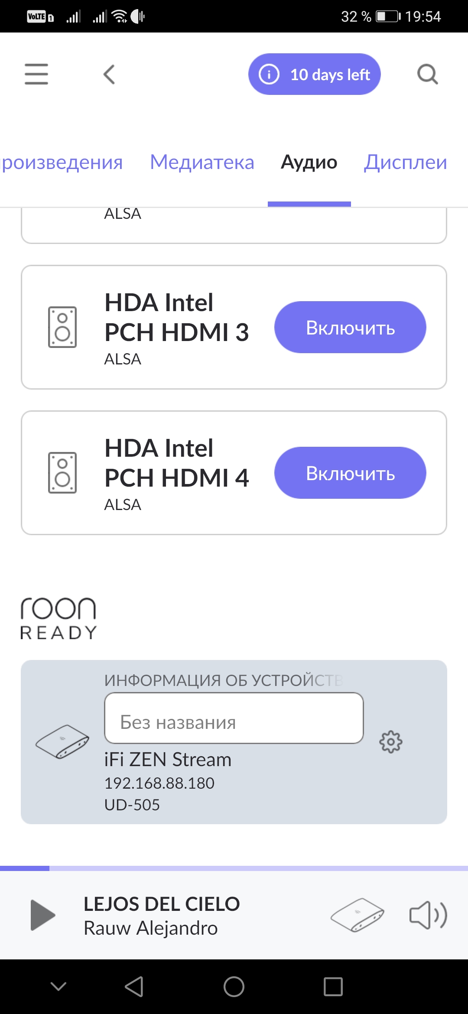Open now playing via LEJOS DEL CIELO title
The image size is (468, 1014).
point(162,904)
